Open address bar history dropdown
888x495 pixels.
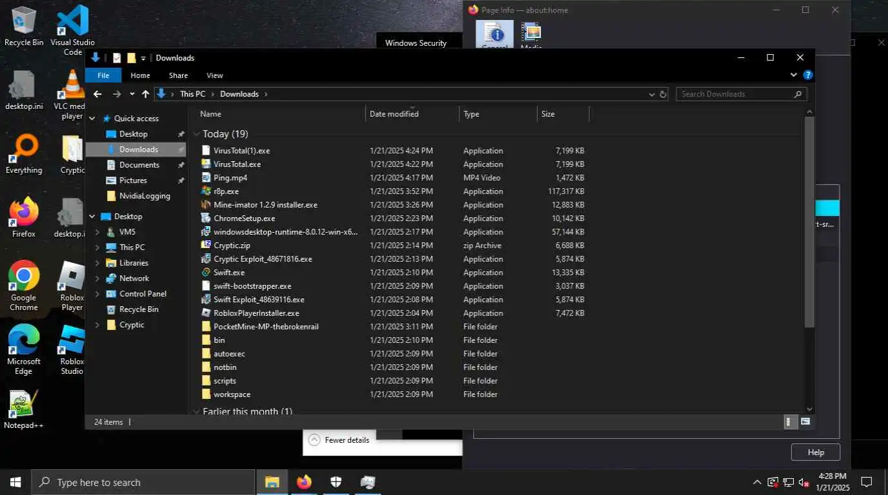(x=651, y=94)
